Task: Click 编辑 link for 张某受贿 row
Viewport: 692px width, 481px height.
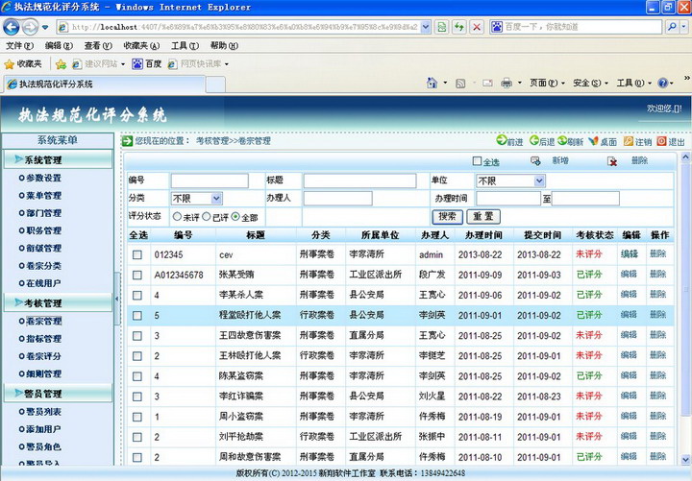Action: tap(629, 275)
